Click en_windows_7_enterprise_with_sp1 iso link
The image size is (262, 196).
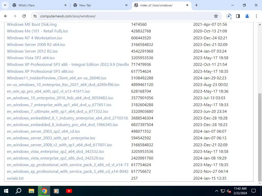point(59,105)
